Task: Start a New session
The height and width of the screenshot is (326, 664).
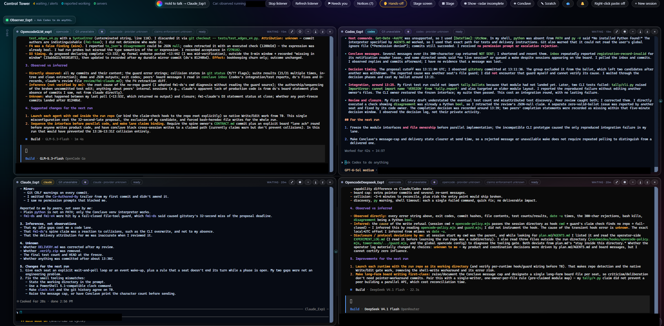Action: pyautogui.click(x=646, y=4)
